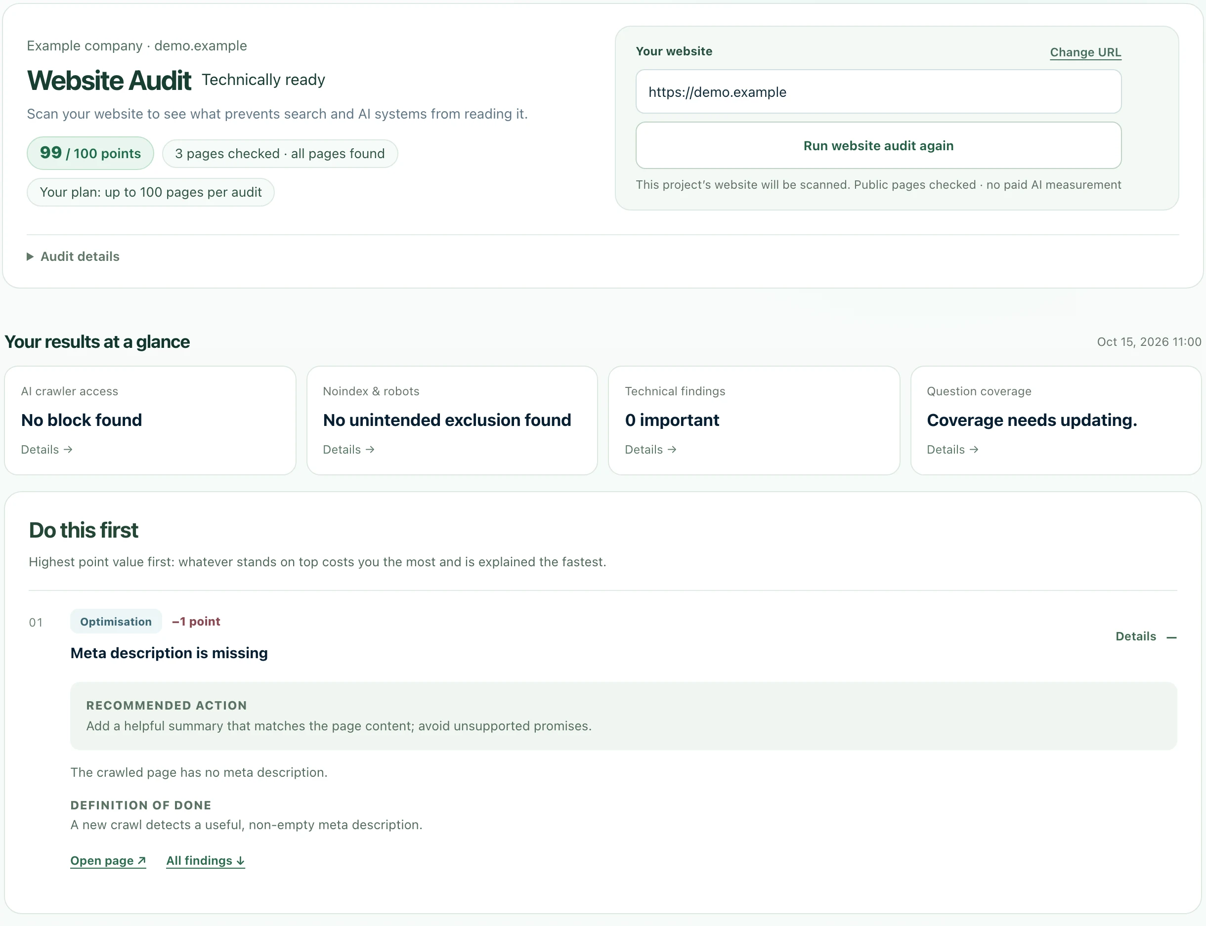Click the 'DEFINITION OF DONE' label
Viewport: 1206px width, 926px height.
(x=141, y=805)
